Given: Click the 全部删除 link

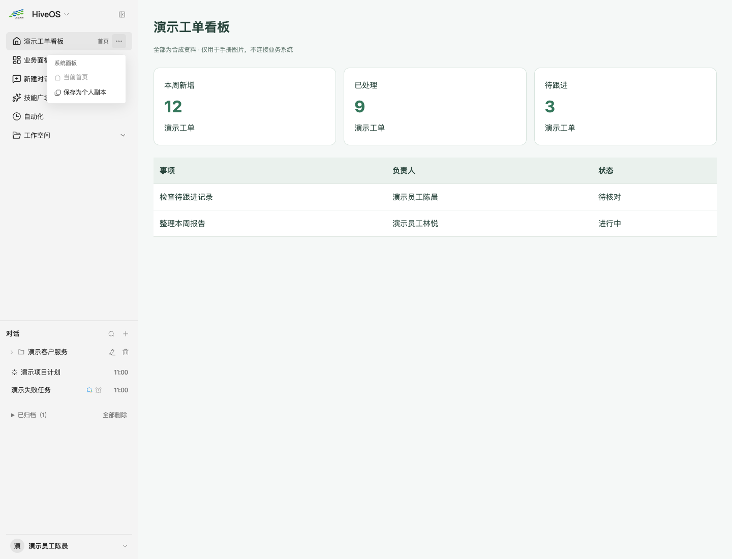Looking at the screenshot, I should 115,415.
